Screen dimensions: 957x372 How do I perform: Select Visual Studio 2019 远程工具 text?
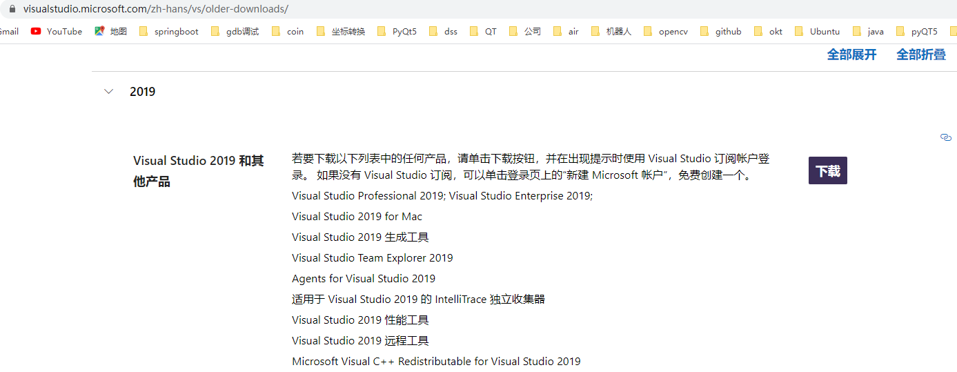[360, 341]
